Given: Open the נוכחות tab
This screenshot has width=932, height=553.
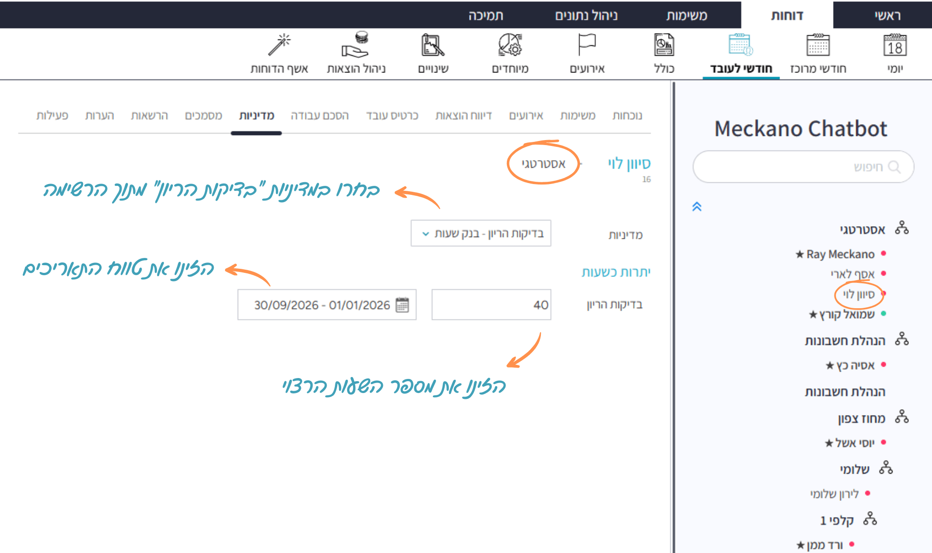Looking at the screenshot, I should 627,116.
